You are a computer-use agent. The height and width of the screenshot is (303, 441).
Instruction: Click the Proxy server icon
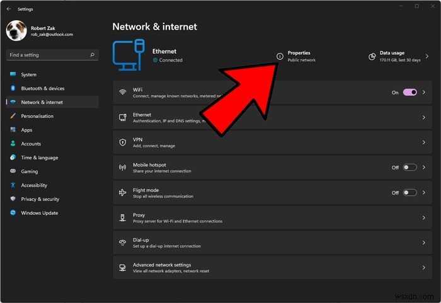point(123,218)
